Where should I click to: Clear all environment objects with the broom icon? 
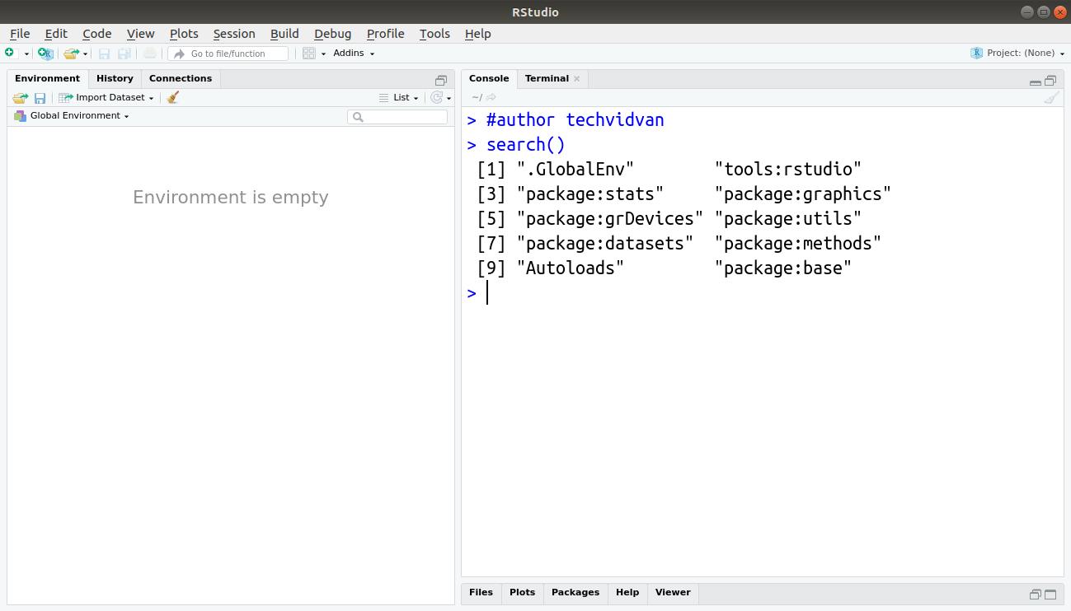pos(173,97)
